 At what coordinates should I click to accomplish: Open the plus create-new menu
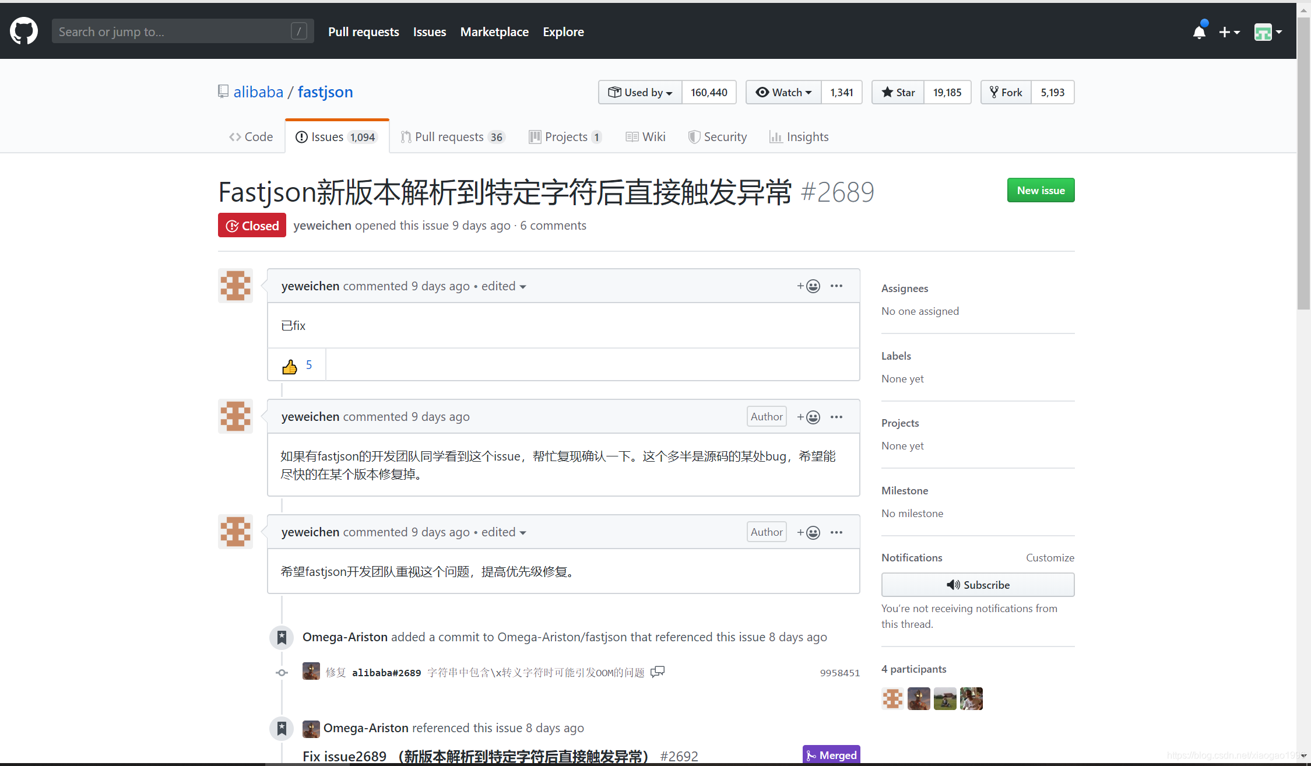(x=1229, y=32)
